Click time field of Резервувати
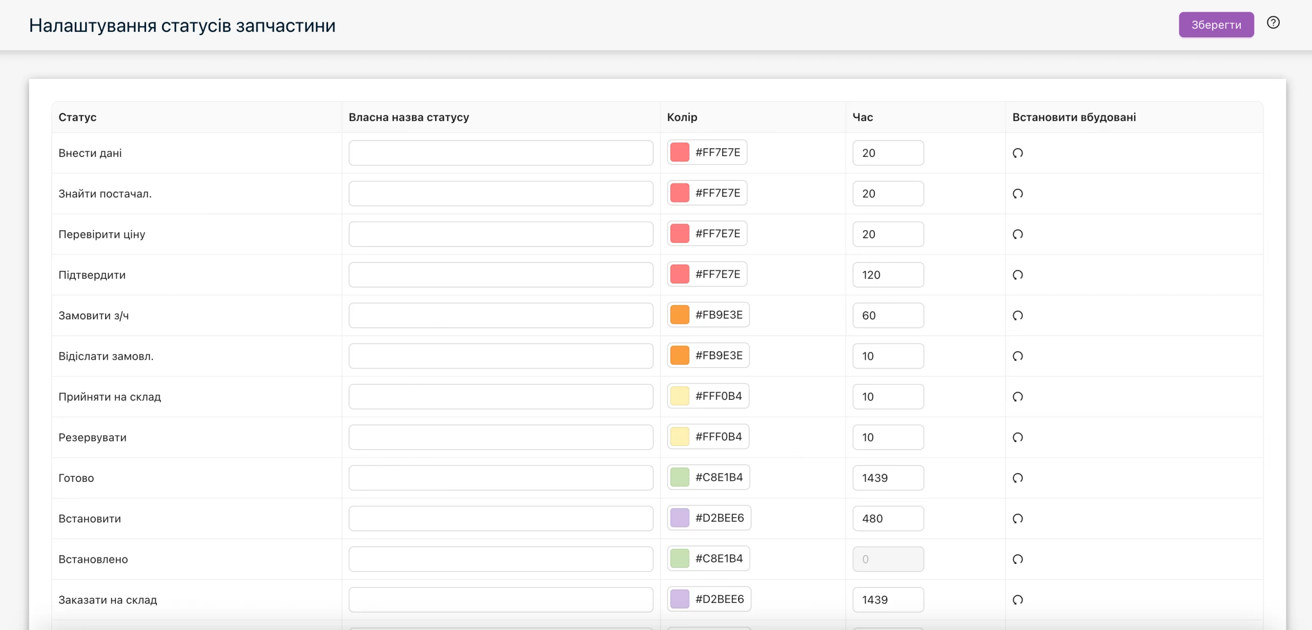 point(888,437)
